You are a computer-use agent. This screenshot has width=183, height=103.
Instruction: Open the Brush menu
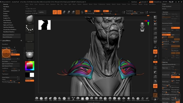coord(31,4)
